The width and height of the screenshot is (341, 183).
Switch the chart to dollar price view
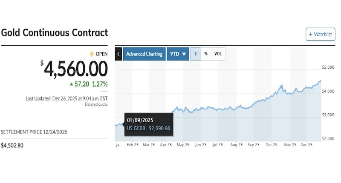click(195, 54)
